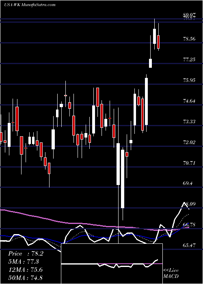
Task: Select the 75.95 price axis label
Action: coord(190,80)
